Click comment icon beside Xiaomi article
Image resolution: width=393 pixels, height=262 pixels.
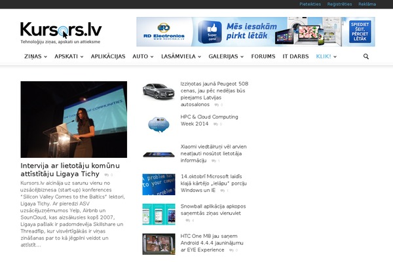[x=214, y=160]
